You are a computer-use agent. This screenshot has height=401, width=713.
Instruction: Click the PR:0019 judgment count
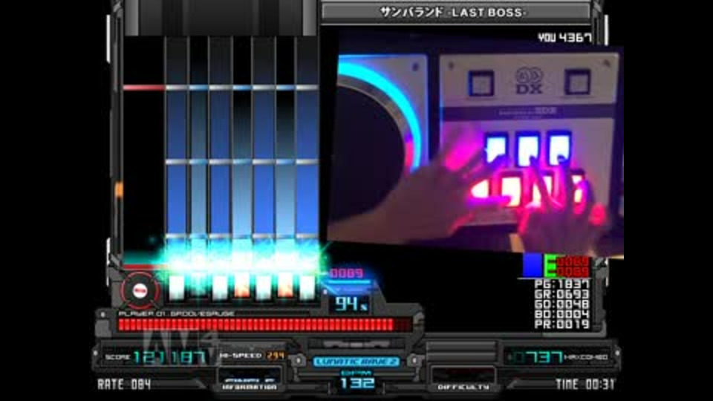click(562, 325)
